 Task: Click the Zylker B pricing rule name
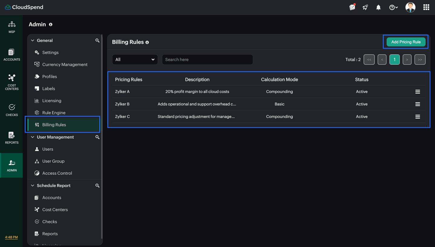pos(122,104)
